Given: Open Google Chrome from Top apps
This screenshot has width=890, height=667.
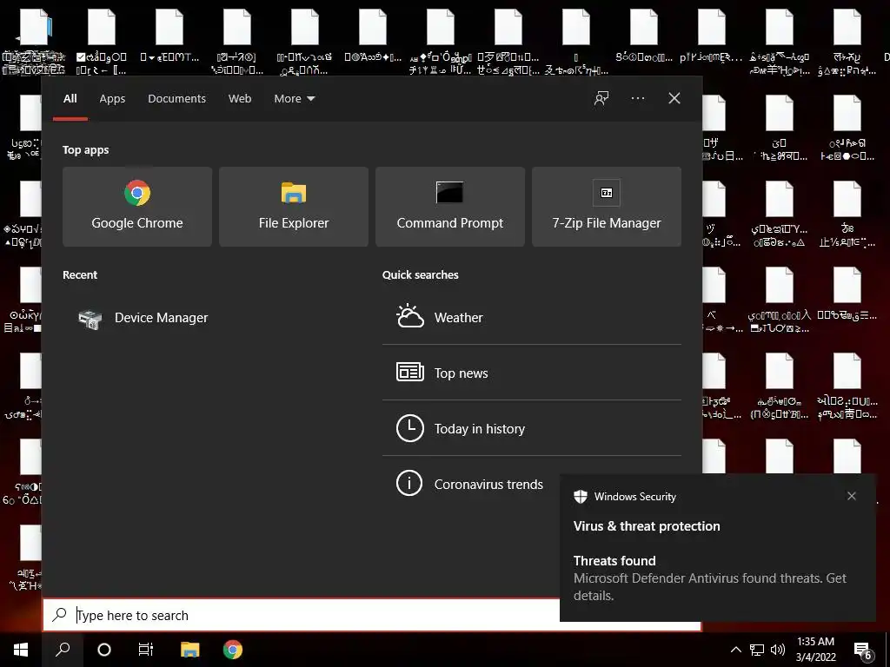Looking at the screenshot, I should point(137,207).
